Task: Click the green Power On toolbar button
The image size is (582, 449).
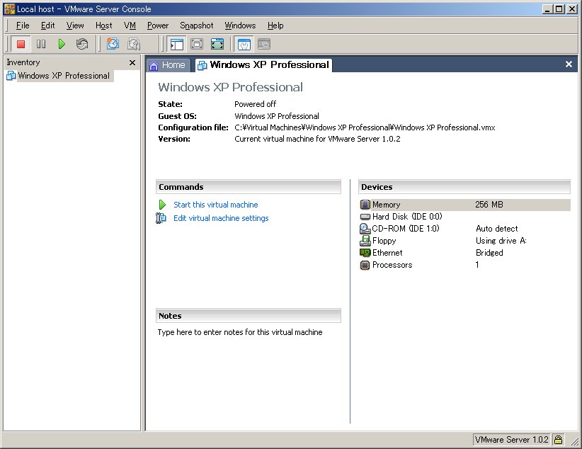Action: pyautogui.click(x=62, y=44)
